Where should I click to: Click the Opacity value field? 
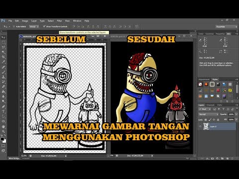point(231,114)
